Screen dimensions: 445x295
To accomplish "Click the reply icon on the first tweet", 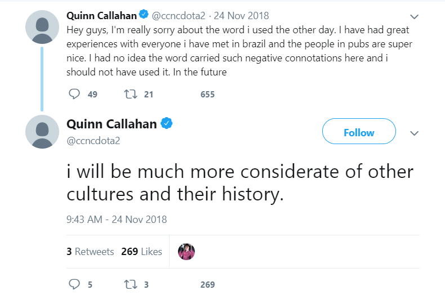I will click(x=74, y=94).
